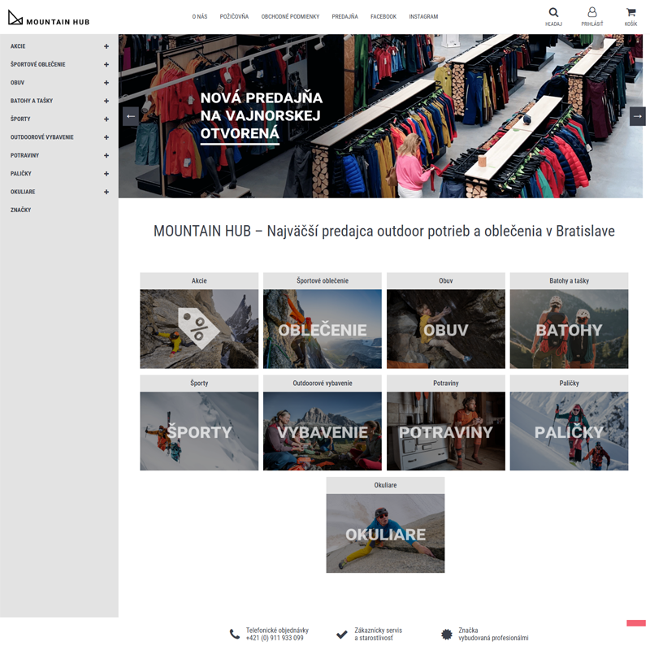Expand the Športy sidebar plus icon
Viewport: 650px width, 650px height.
106,119
